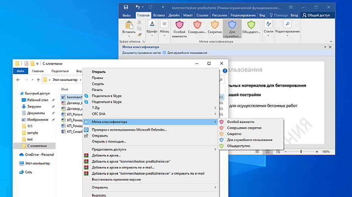352x197 pixels.
Task: Open the Абзац paragraph group button
Action: click(x=164, y=29)
